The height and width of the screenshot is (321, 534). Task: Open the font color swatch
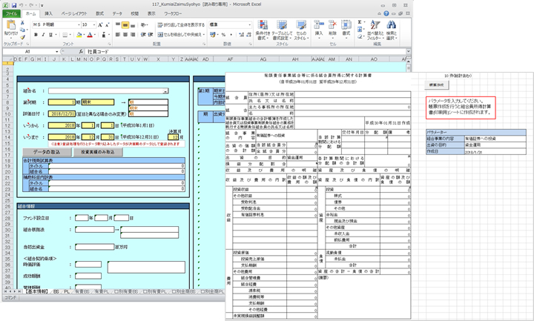pyautogui.click(x=90, y=35)
